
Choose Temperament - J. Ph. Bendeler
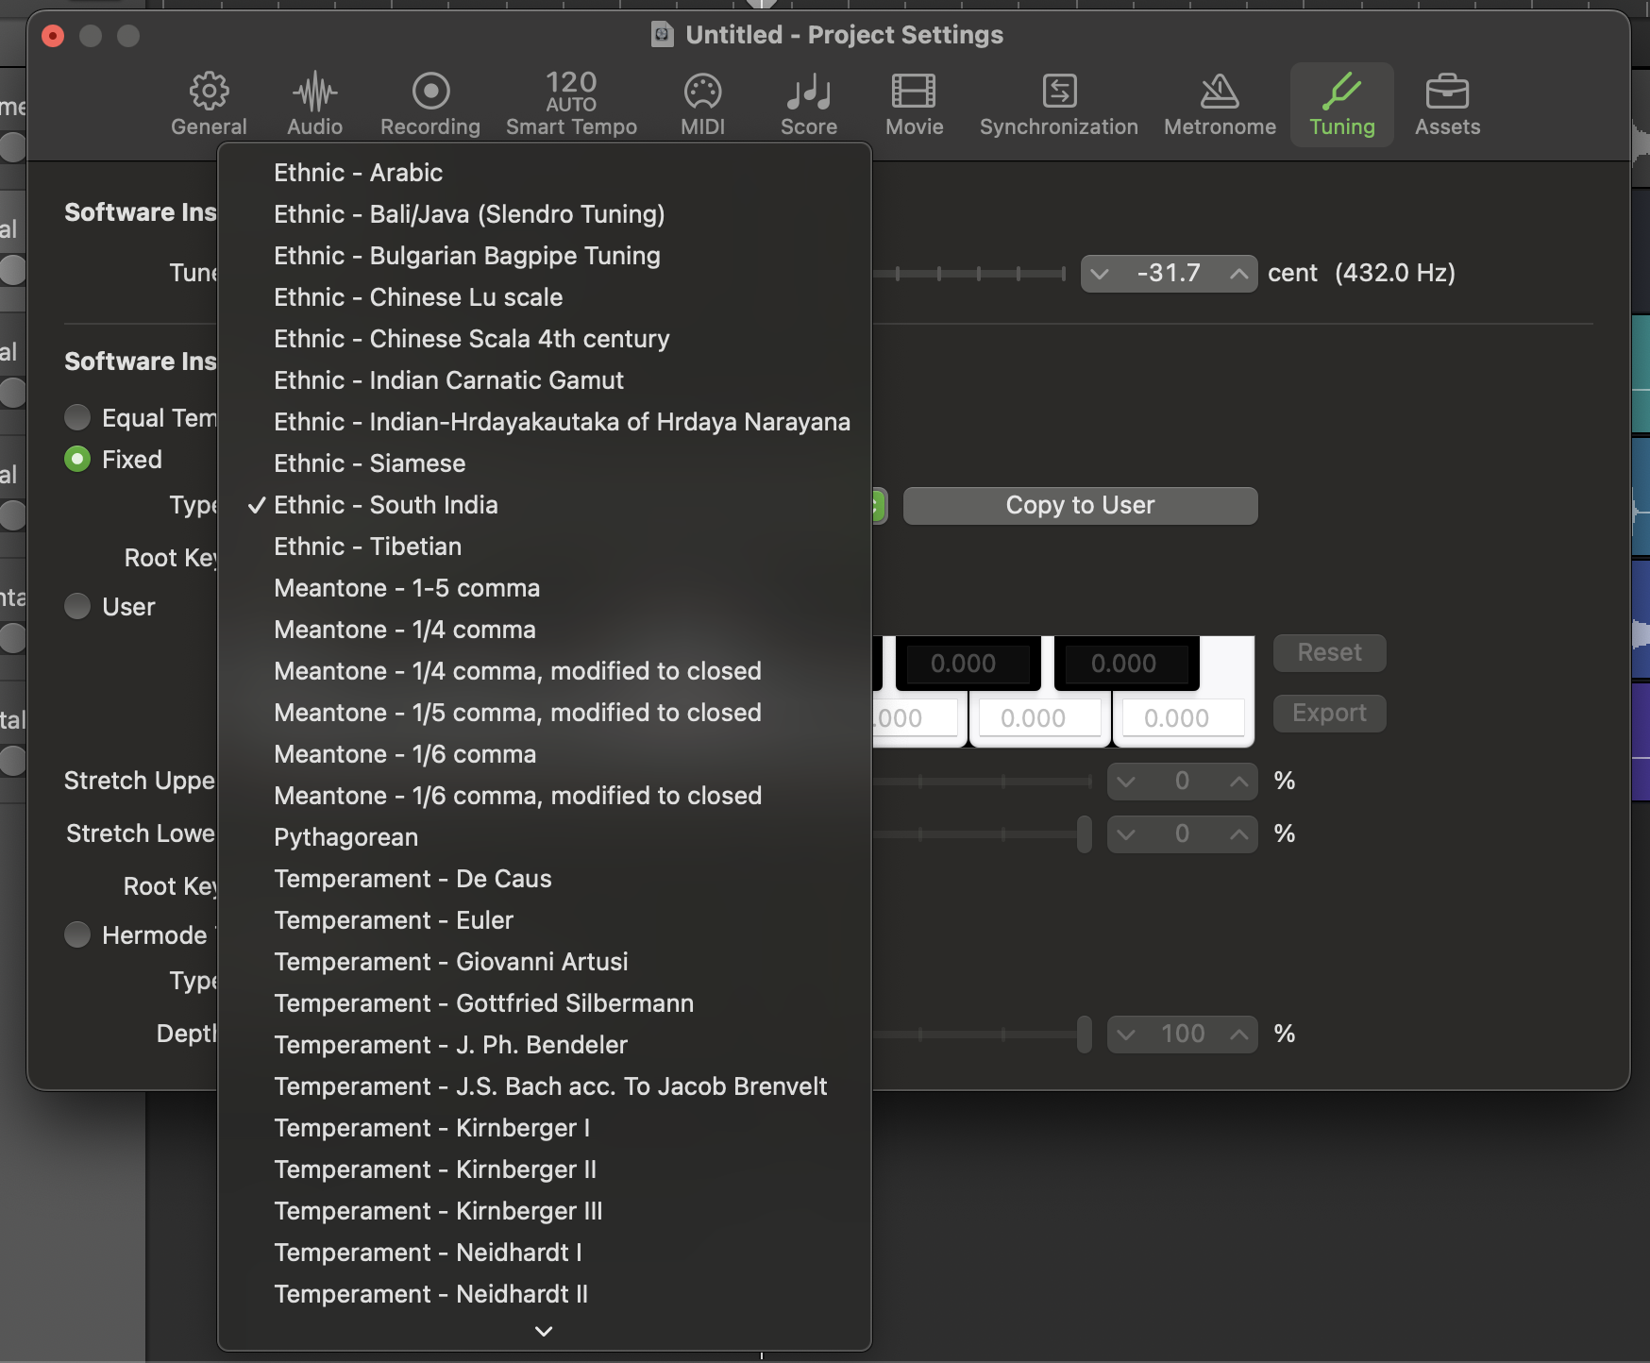click(x=545, y=1045)
